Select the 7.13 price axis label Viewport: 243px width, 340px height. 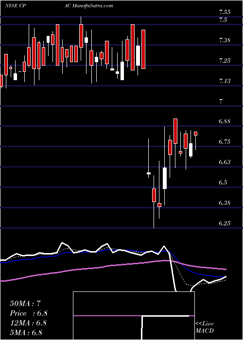[225, 81]
